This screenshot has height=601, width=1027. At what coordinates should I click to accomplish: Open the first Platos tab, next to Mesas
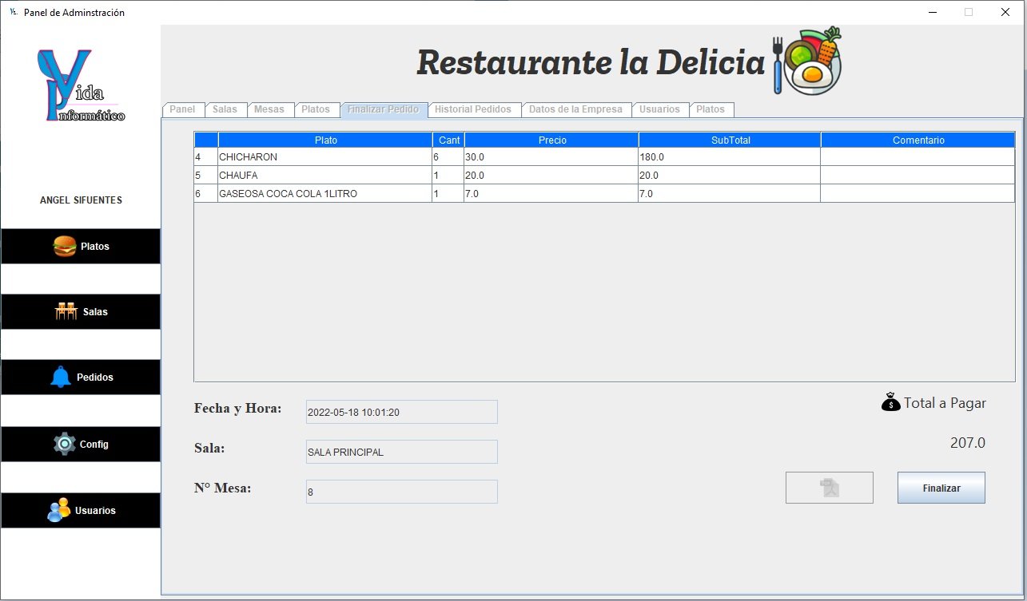pyautogui.click(x=316, y=109)
